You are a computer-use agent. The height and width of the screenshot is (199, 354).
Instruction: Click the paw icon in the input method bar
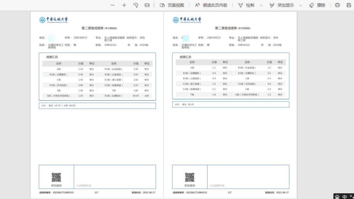coord(337,196)
